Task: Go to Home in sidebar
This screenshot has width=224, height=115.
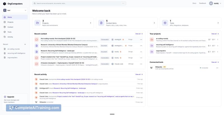Action: 15,17
